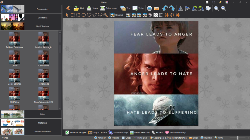Choose the Color Balance effect
This screenshot has width=250, height=140.
coord(14,77)
